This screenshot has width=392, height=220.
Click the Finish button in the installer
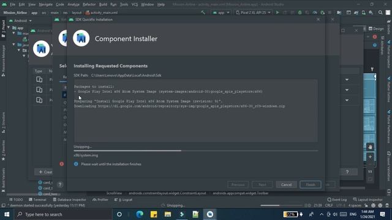pos(311,185)
